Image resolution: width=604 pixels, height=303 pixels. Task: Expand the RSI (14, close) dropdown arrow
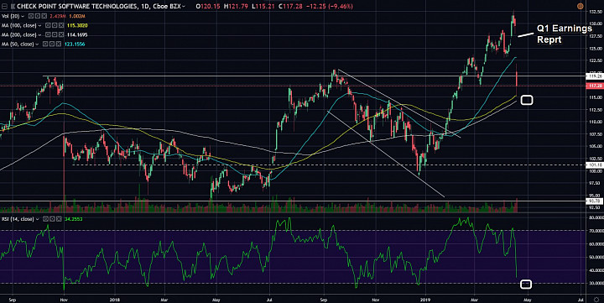point(38,219)
